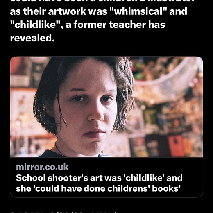This screenshot has width=213, height=213.
Task: Tap the necklace area in the preview photo
Action: coord(59,151)
